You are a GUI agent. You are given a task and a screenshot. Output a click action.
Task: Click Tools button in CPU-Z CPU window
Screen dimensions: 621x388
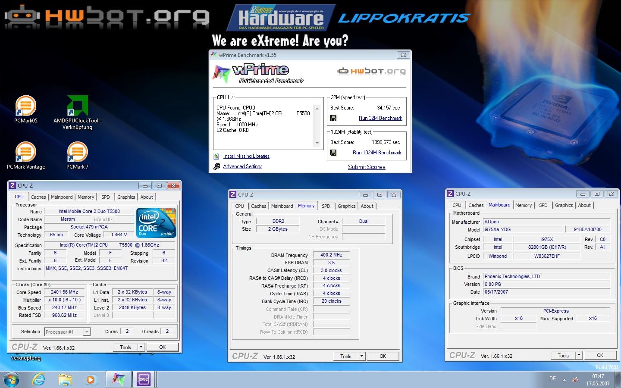[x=125, y=347]
